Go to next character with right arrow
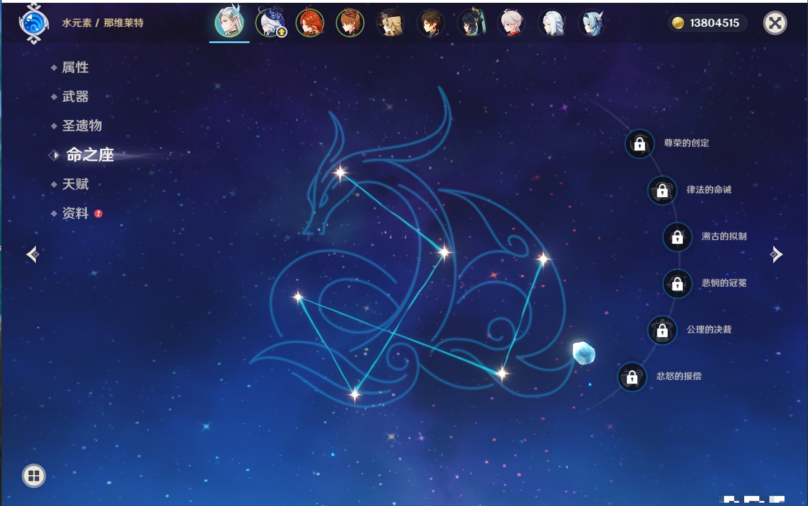This screenshot has height=506, width=808. pos(776,254)
